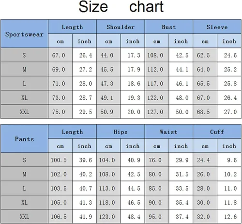Click the 100.5 pants length cell
The image size is (242, 224).
[x=60, y=160]
